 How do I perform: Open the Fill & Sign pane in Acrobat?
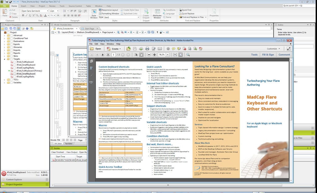pos(268,55)
